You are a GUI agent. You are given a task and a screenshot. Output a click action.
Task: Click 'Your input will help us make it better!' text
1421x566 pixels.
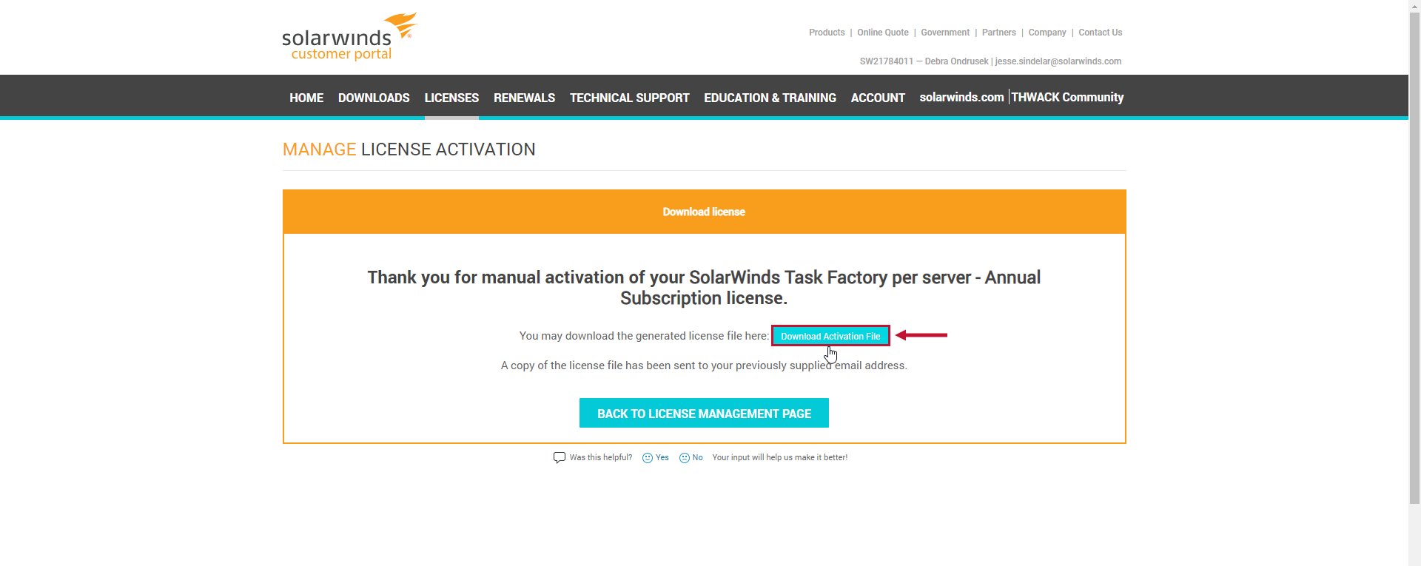coord(780,458)
